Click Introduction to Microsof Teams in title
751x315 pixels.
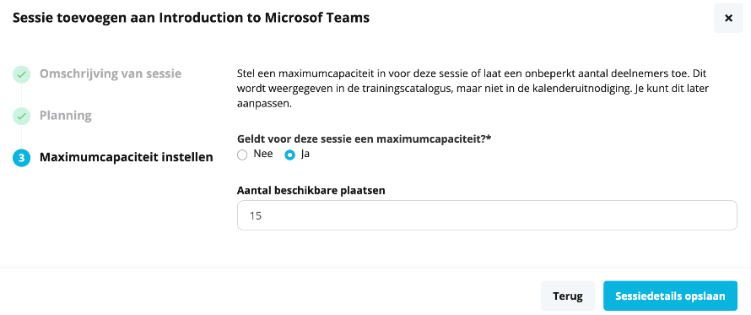[264, 18]
